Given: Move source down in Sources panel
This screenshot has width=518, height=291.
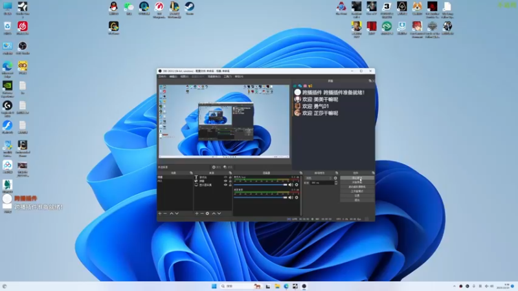Looking at the screenshot, I should [219, 213].
